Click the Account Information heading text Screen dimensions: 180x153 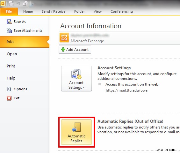tap(91, 26)
